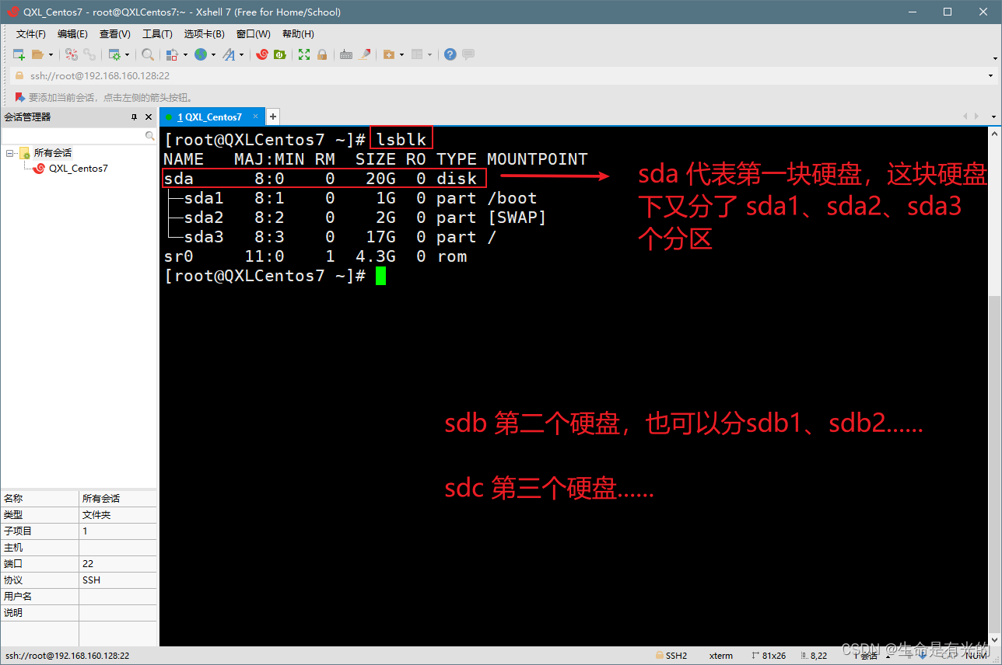Image resolution: width=1002 pixels, height=665 pixels.
Task: Open the 文件(F) menu
Action: (x=31, y=34)
